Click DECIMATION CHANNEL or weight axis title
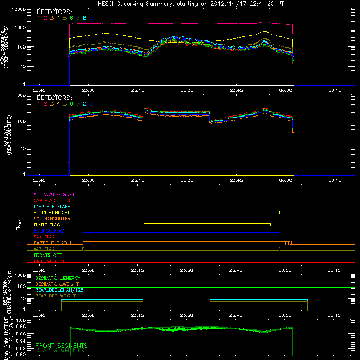The width and height of the screenshot is (360, 360). 7,292
